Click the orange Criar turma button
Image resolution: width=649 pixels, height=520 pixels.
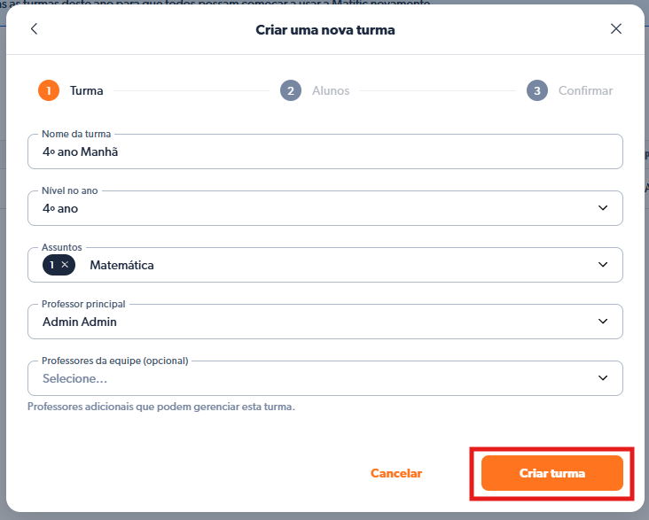(551, 473)
